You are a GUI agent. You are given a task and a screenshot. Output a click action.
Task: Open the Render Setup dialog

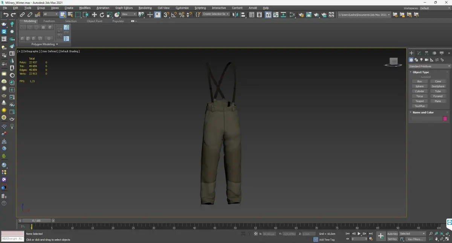301,15
